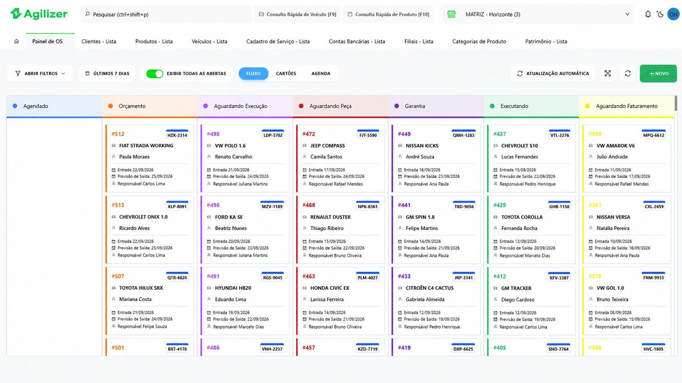Click the yellow dot on Aguardando Faturamento column
Screen dimensions: 682x383
click(x=587, y=106)
